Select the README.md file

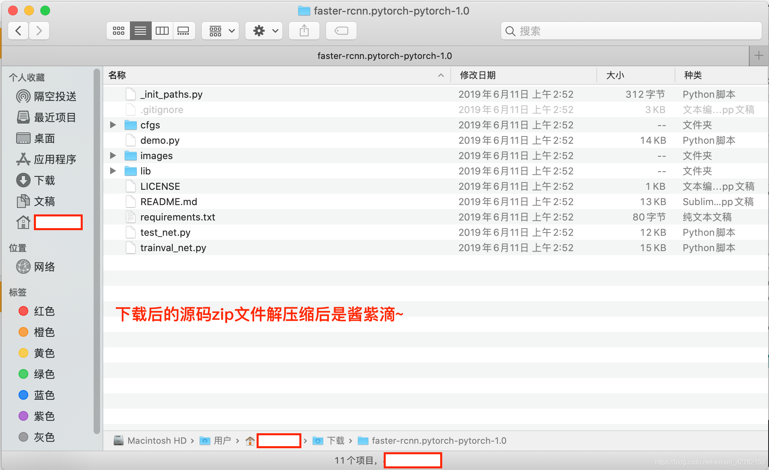tap(436, 202)
